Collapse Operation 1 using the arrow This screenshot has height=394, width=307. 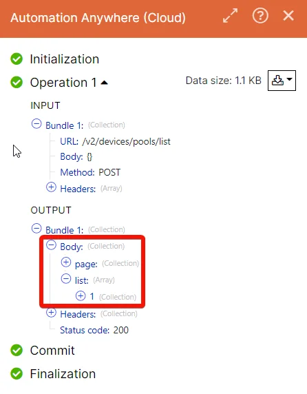(104, 83)
